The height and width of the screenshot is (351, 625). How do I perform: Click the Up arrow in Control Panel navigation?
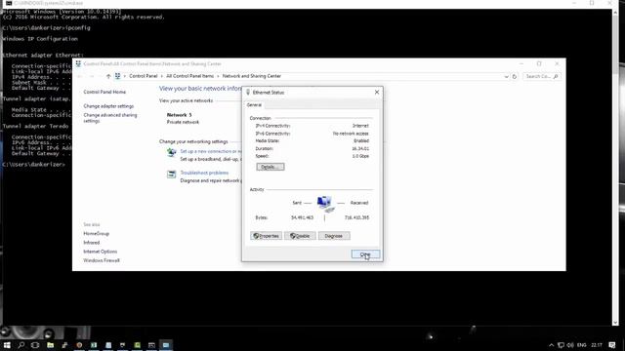(108, 76)
